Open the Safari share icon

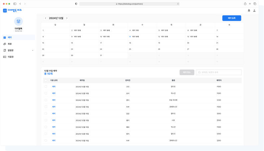245,4
